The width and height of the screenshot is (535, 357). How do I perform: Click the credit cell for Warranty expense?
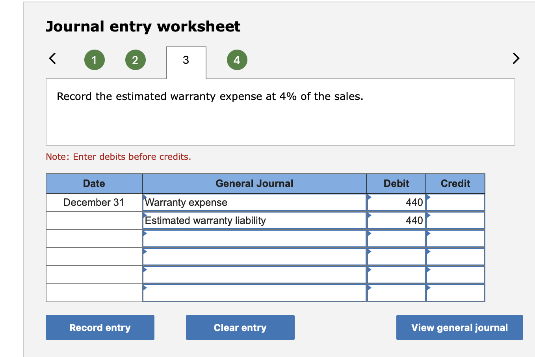click(455, 202)
